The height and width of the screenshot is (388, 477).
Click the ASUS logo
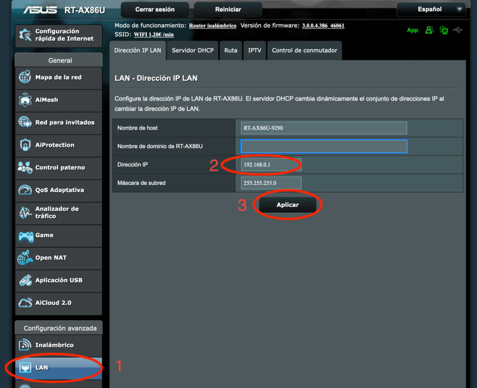41,10
